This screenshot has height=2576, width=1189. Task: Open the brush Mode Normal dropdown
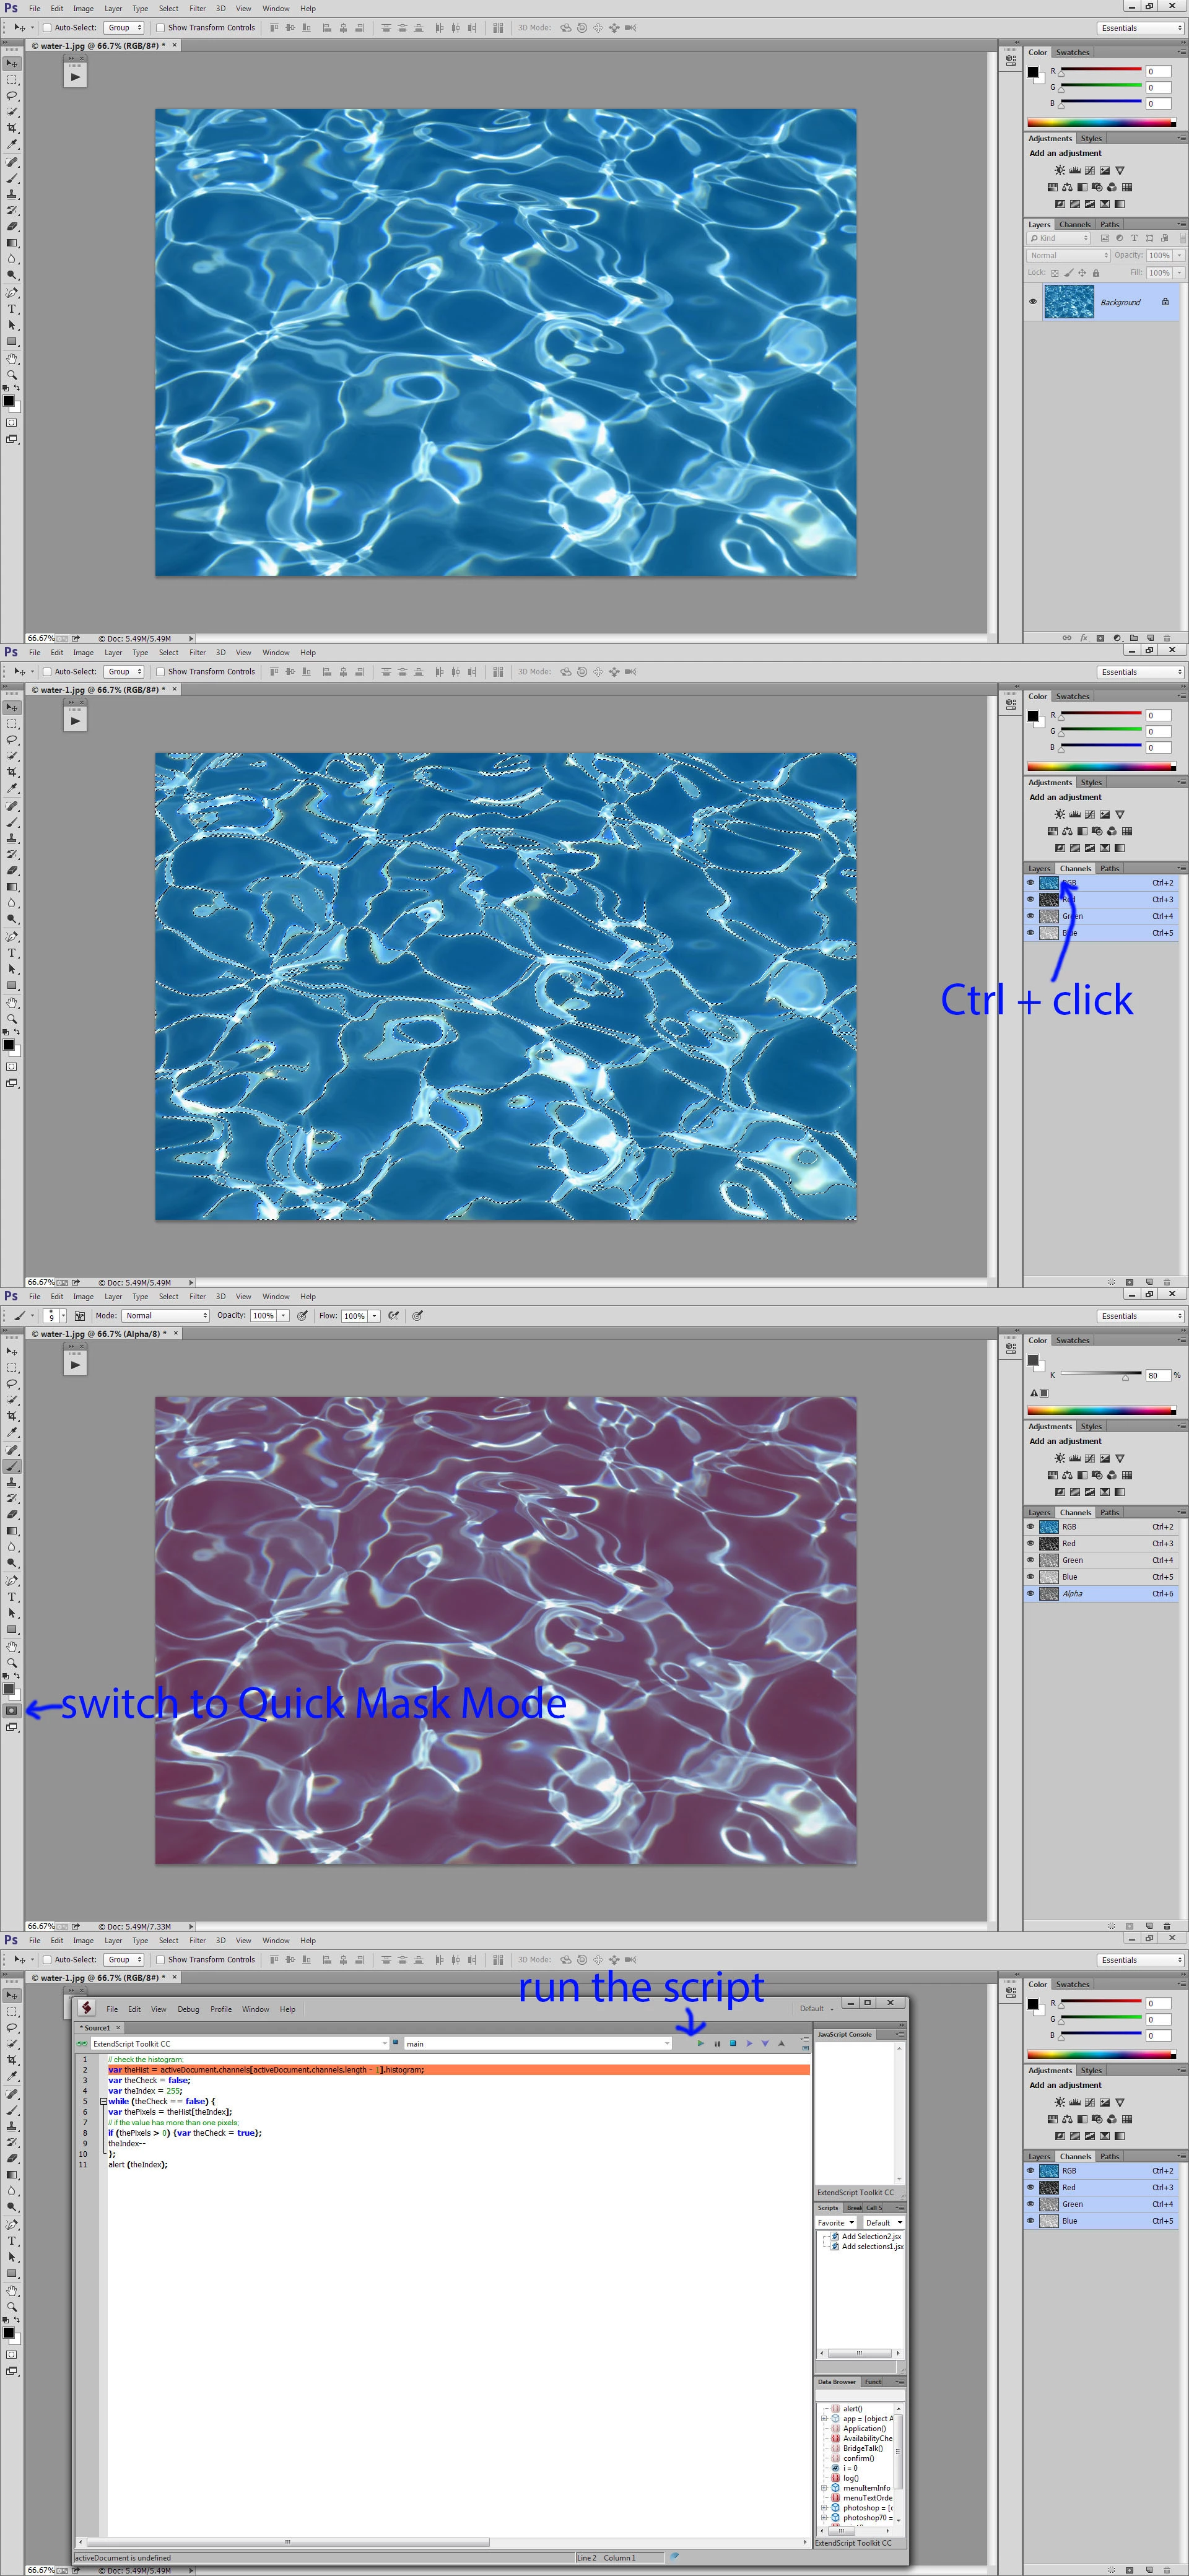click(166, 1316)
